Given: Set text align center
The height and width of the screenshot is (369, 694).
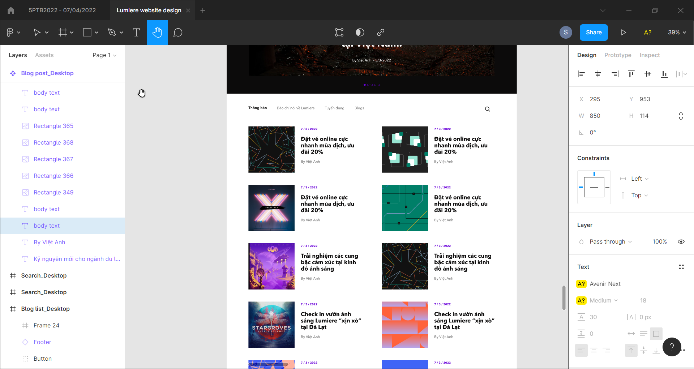Looking at the screenshot, I should 594,350.
